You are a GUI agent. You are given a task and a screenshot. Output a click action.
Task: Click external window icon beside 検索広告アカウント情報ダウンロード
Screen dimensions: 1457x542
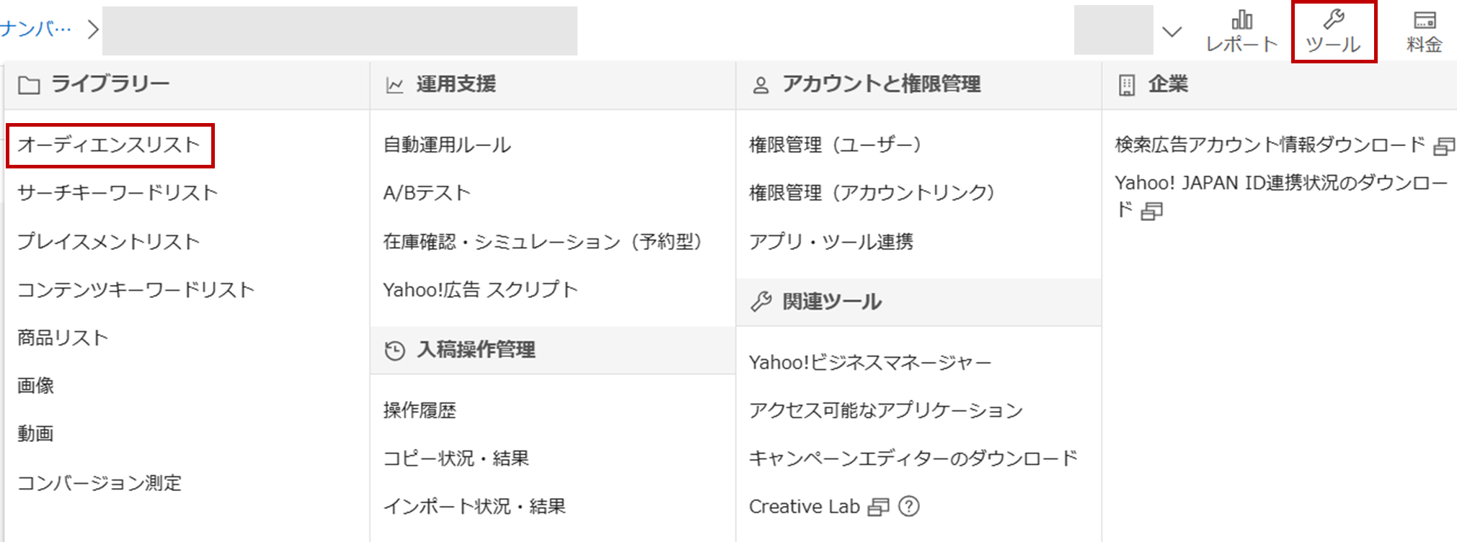tap(1444, 147)
